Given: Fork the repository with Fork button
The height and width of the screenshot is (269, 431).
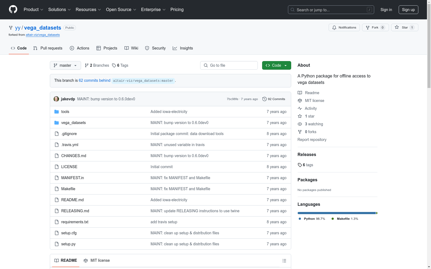Looking at the screenshot, I should 375,27.
